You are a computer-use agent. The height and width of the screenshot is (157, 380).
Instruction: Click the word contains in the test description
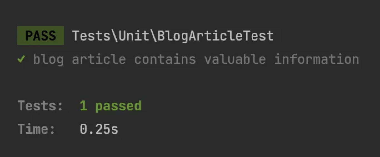point(165,59)
